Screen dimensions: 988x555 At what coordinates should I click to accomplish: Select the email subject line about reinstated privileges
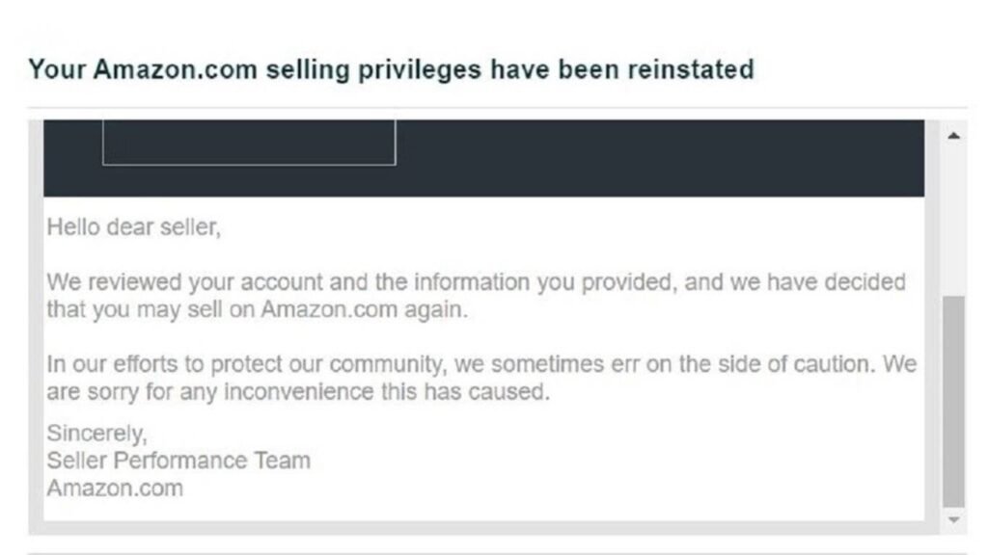click(x=392, y=68)
